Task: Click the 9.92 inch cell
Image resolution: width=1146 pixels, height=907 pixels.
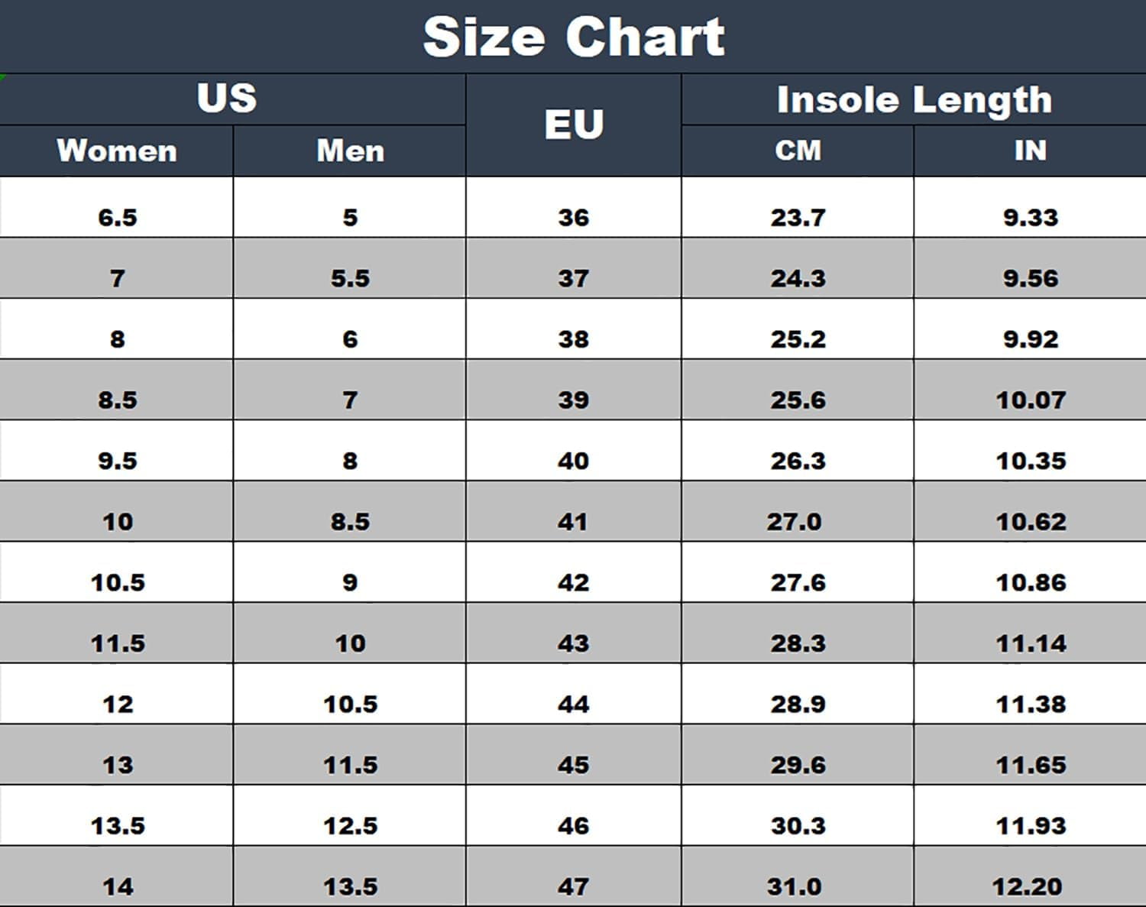Action: tap(1030, 339)
